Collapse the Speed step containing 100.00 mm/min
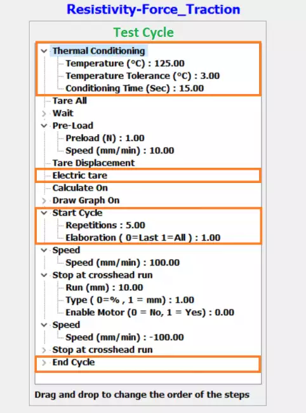 tap(44, 250)
